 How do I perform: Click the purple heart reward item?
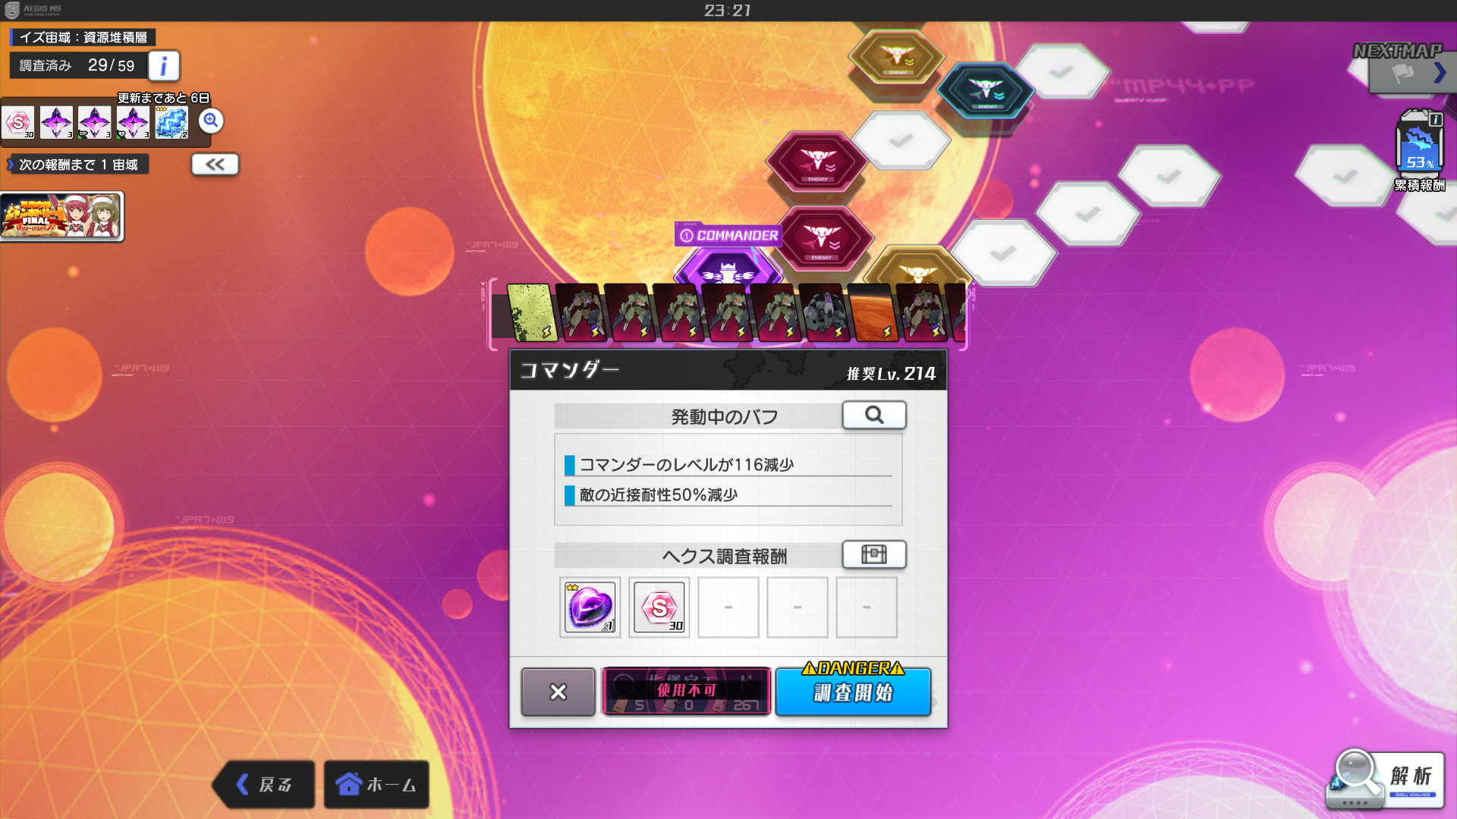[x=590, y=607]
